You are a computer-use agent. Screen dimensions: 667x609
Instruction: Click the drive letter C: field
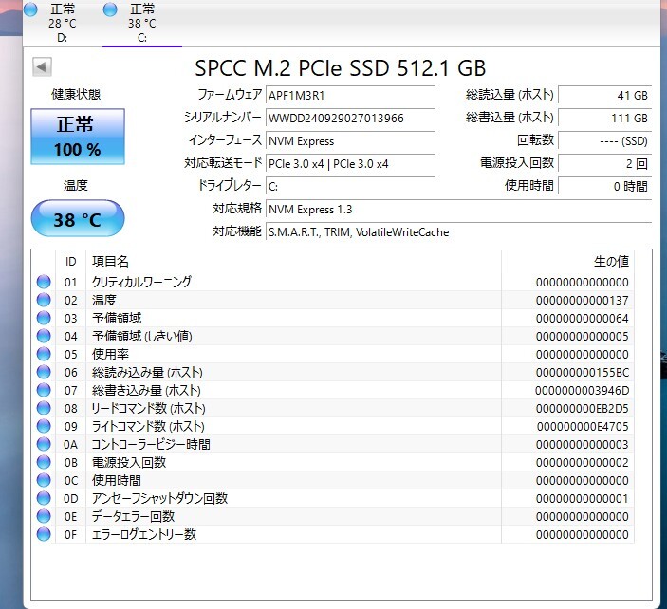(x=350, y=186)
